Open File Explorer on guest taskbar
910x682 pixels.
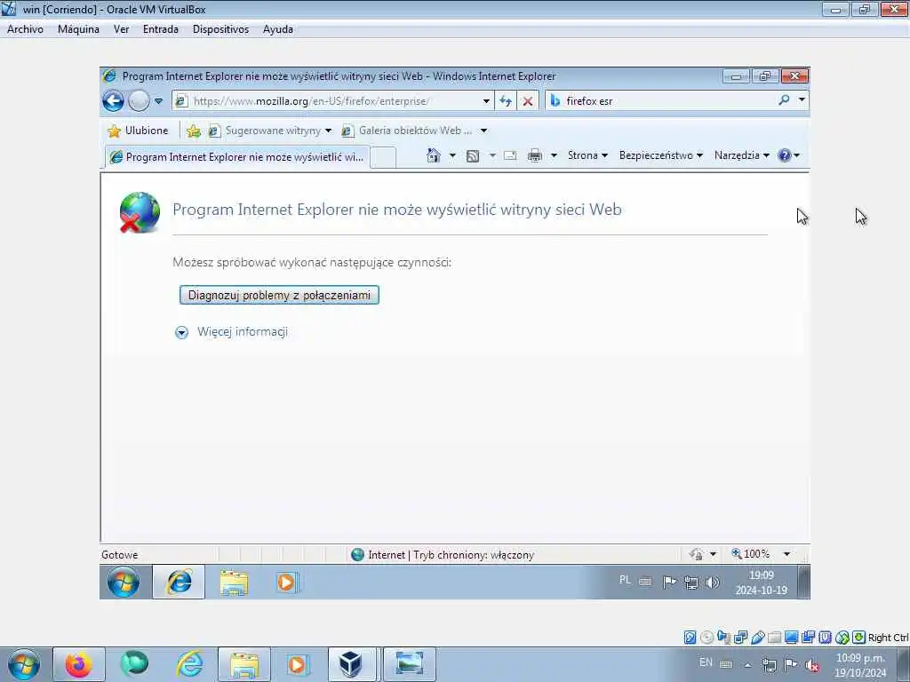coord(234,583)
